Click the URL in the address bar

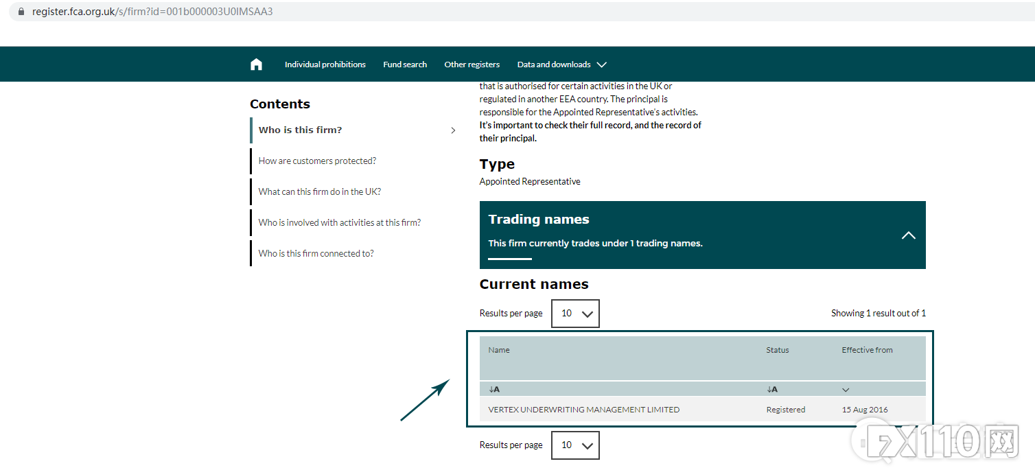click(x=152, y=12)
